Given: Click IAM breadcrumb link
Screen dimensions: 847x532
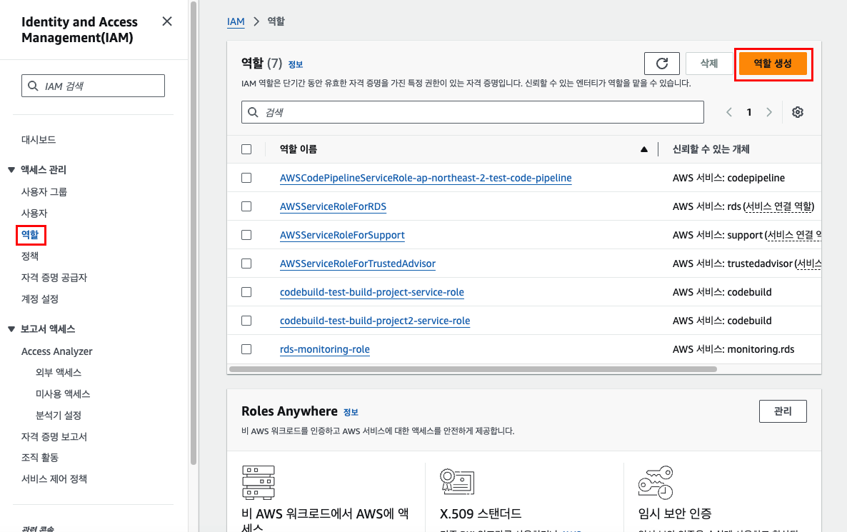Looking at the screenshot, I should click(236, 21).
